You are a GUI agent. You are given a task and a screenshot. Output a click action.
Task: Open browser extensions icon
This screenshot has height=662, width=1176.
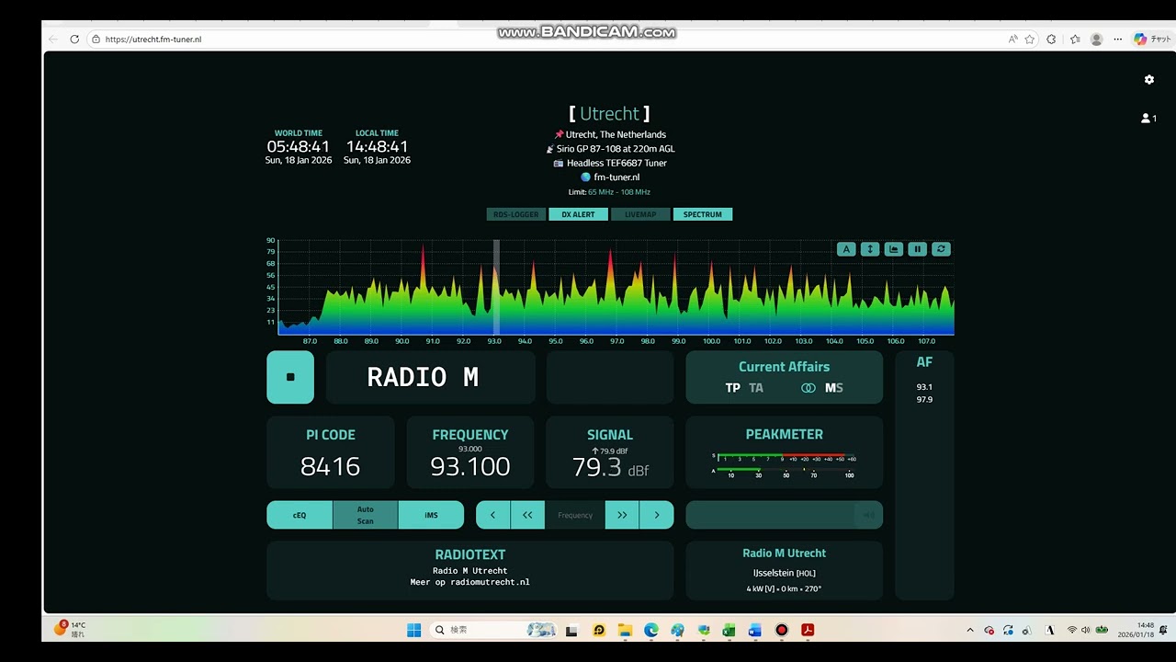(x=1051, y=40)
